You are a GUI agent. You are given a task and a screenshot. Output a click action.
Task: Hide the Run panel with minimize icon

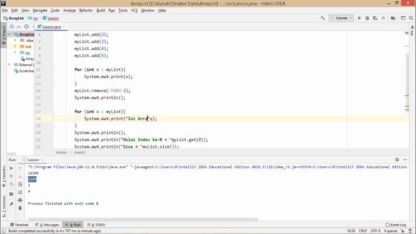coord(405,159)
